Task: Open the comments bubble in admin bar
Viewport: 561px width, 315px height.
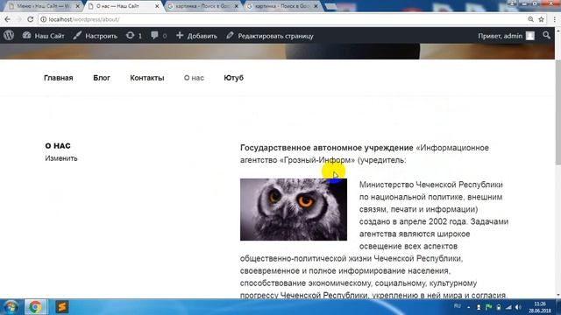Action: 159,36
